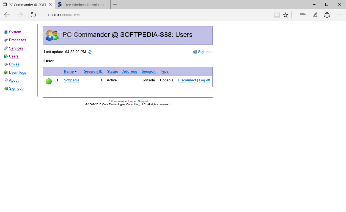Click the Users header icon
This screenshot has width=346, height=212.
pyautogui.click(x=52, y=35)
